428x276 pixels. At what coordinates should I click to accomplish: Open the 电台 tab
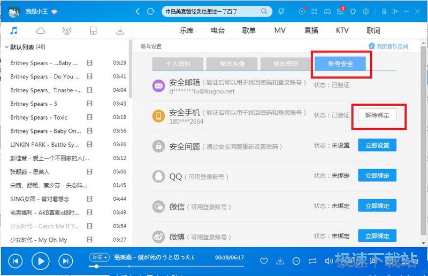[218, 30]
